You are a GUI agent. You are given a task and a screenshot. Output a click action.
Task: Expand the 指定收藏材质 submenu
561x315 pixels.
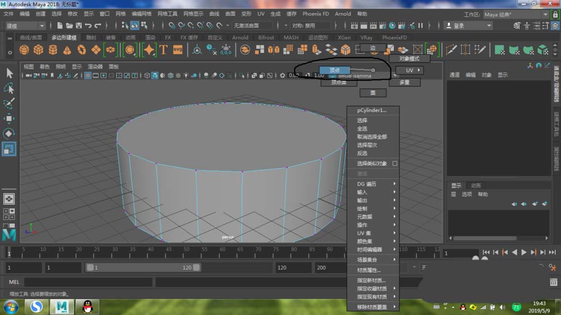pos(373,289)
